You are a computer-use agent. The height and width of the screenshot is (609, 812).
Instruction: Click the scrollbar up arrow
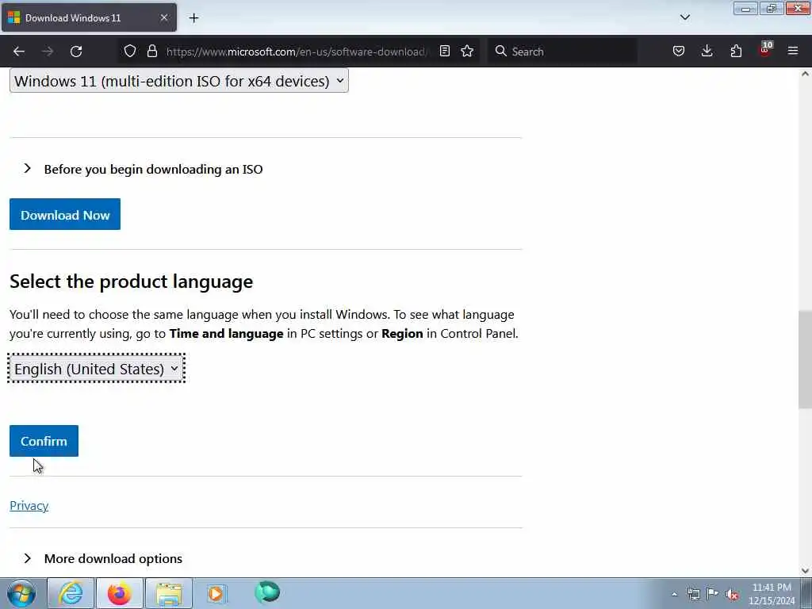[x=805, y=74]
